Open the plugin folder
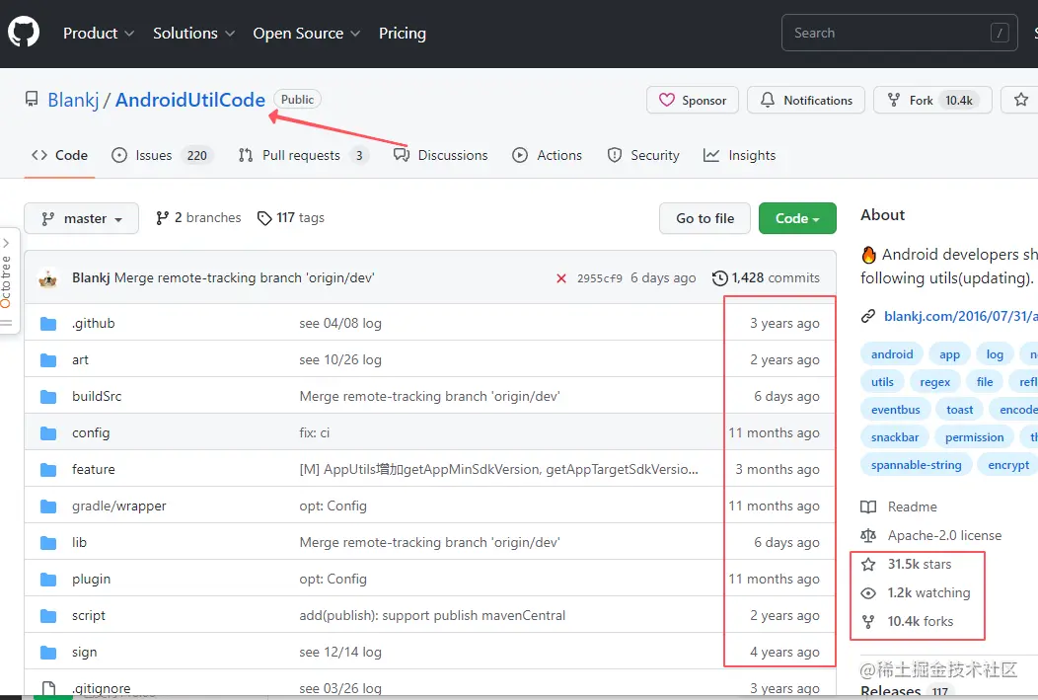Screen dimensions: 1038x700 pos(92,579)
